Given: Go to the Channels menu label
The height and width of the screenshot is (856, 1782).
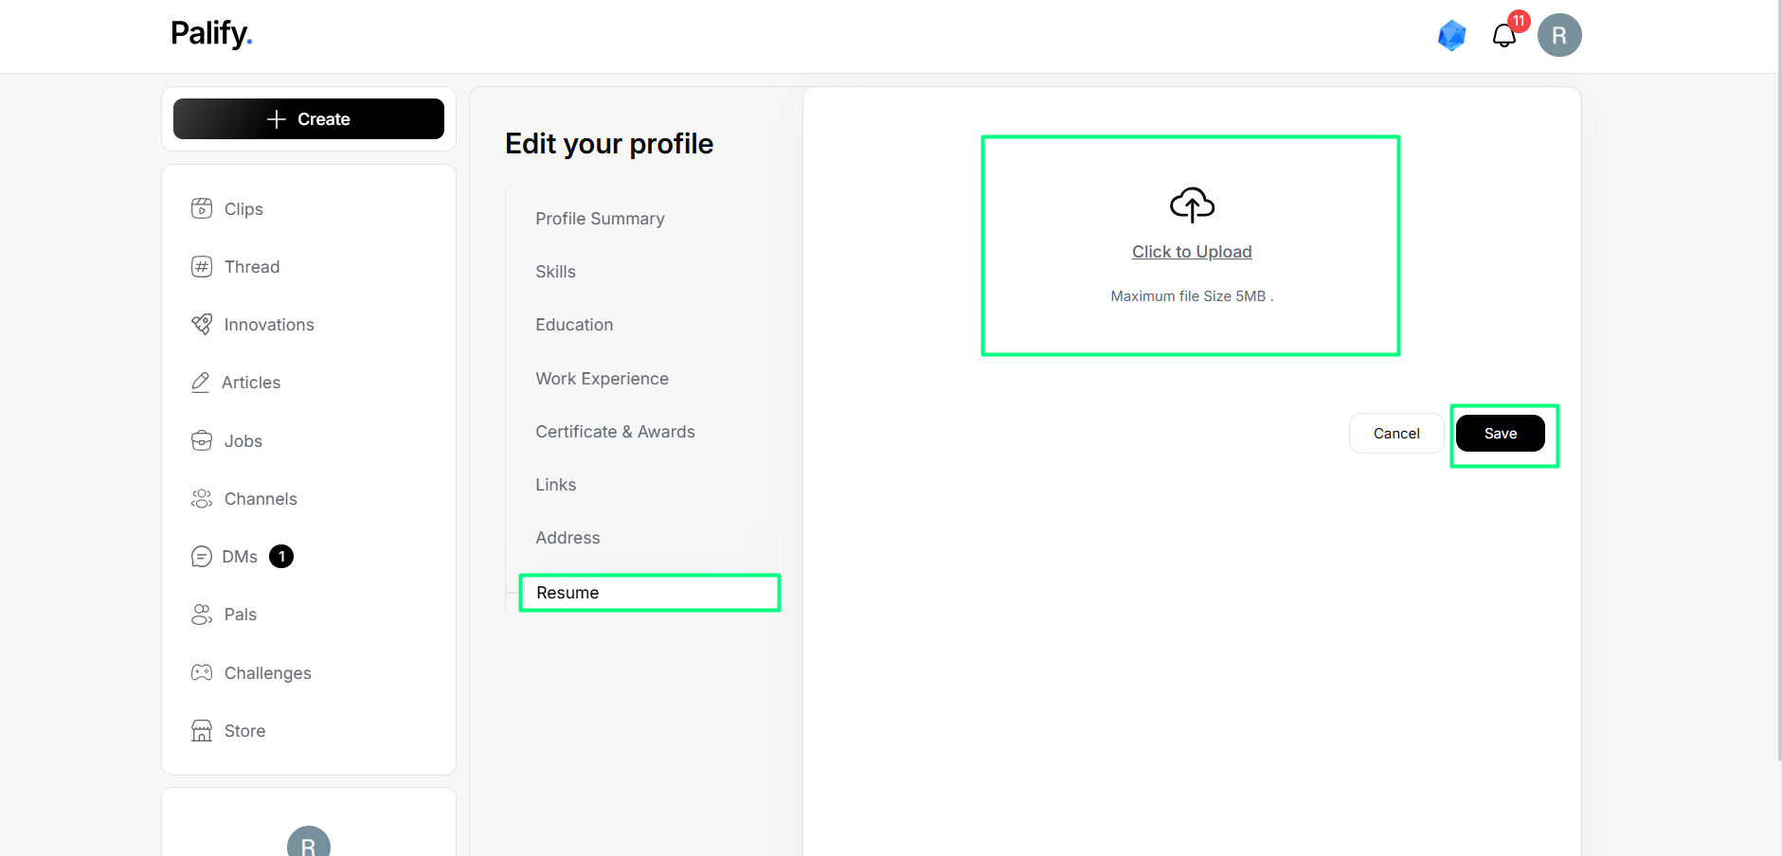Looking at the screenshot, I should click(261, 499).
